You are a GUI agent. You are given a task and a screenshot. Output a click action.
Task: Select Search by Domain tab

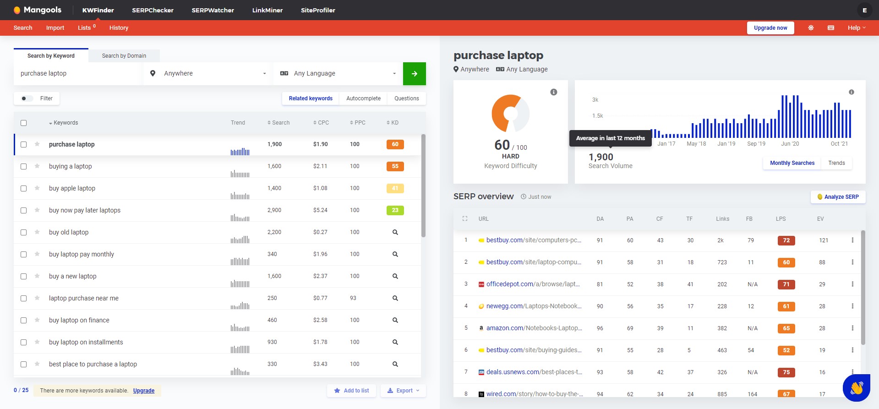pyautogui.click(x=124, y=56)
